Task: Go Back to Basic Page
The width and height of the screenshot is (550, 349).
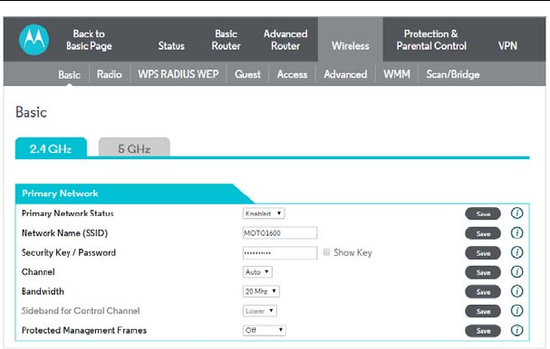Action: coord(89,40)
